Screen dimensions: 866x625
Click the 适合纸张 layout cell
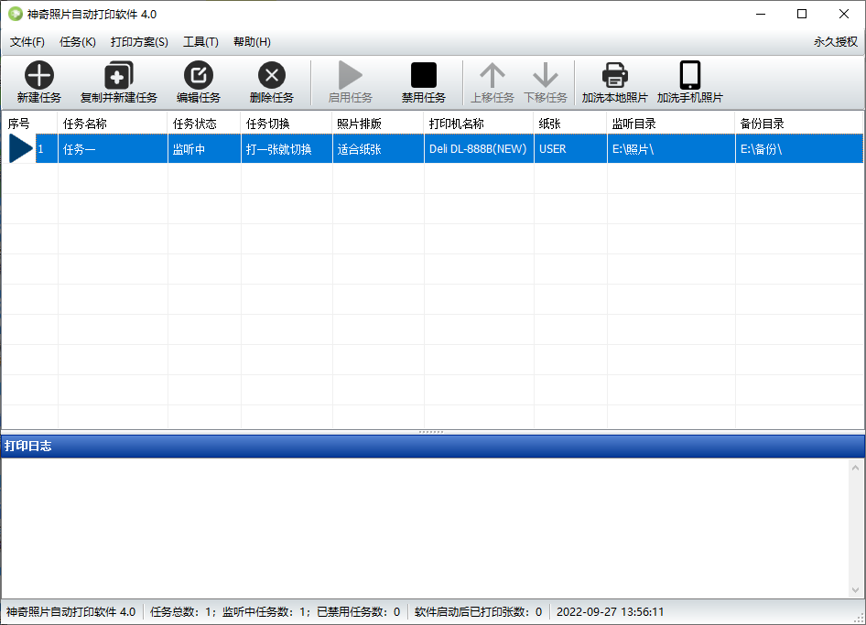(378, 149)
